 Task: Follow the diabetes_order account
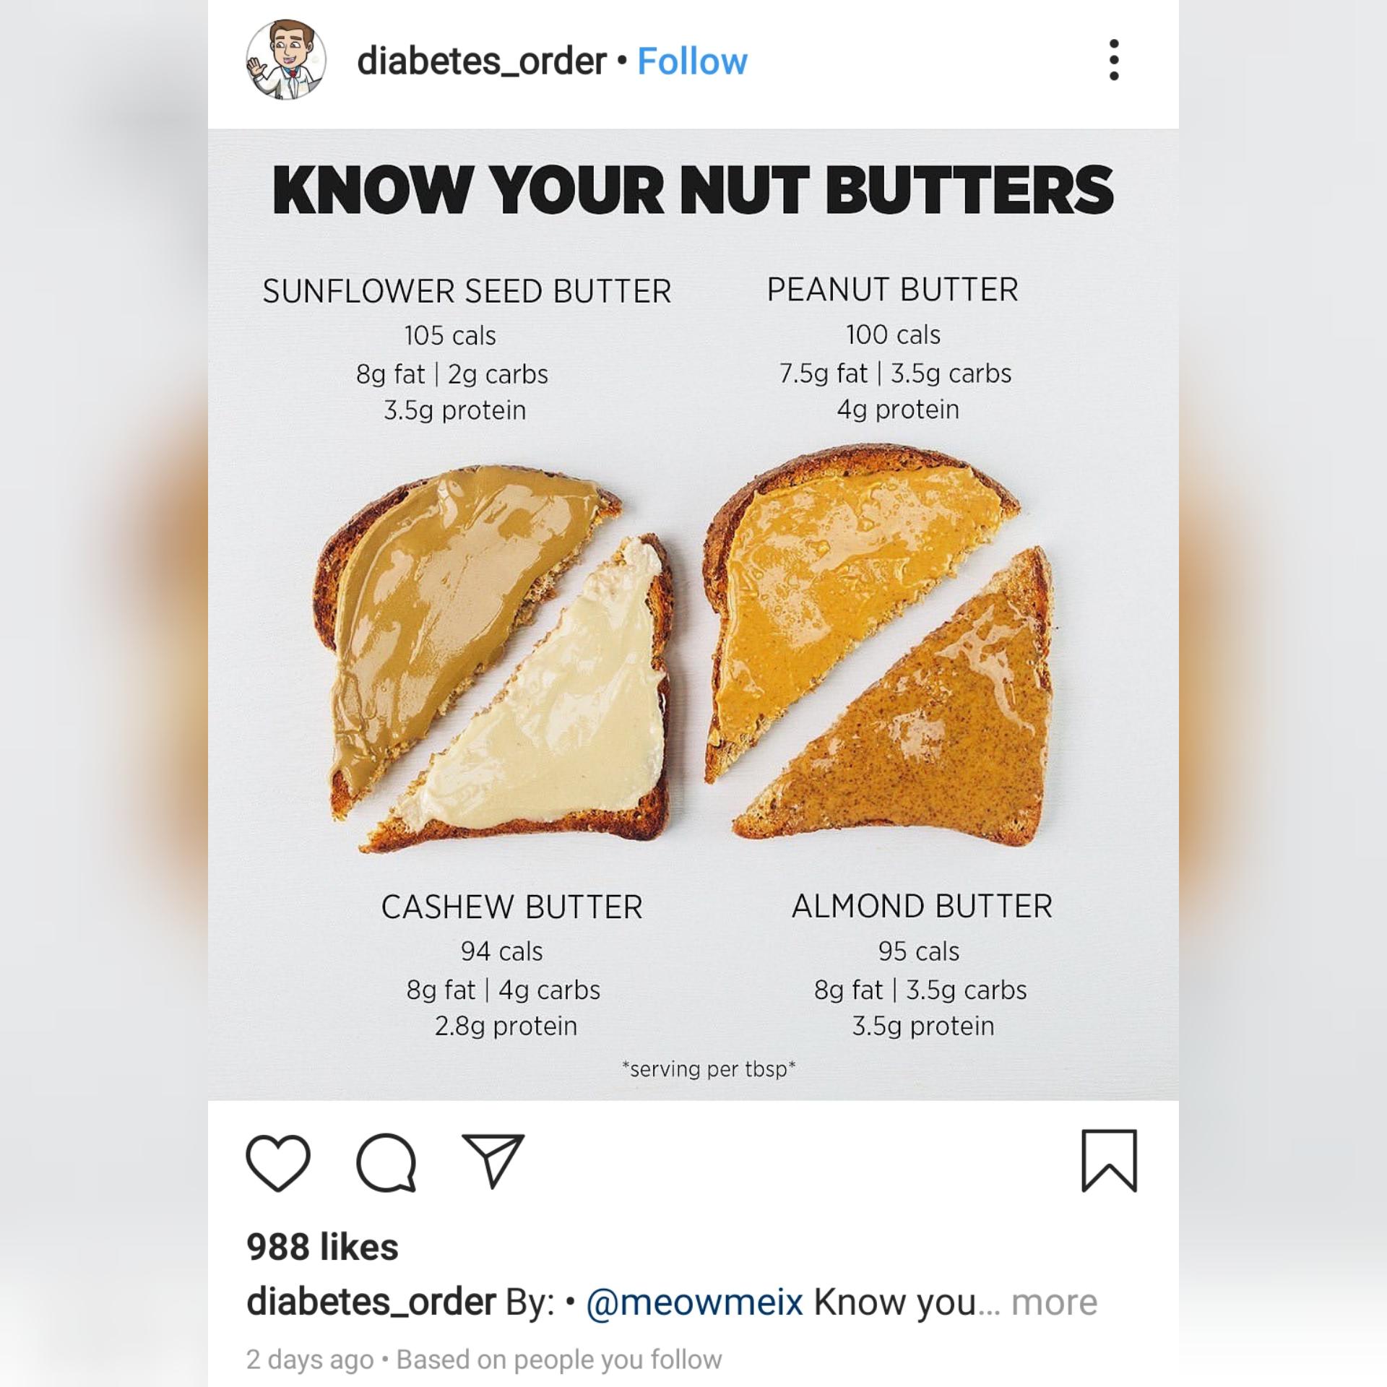pyautogui.click(x=692, y=61)
